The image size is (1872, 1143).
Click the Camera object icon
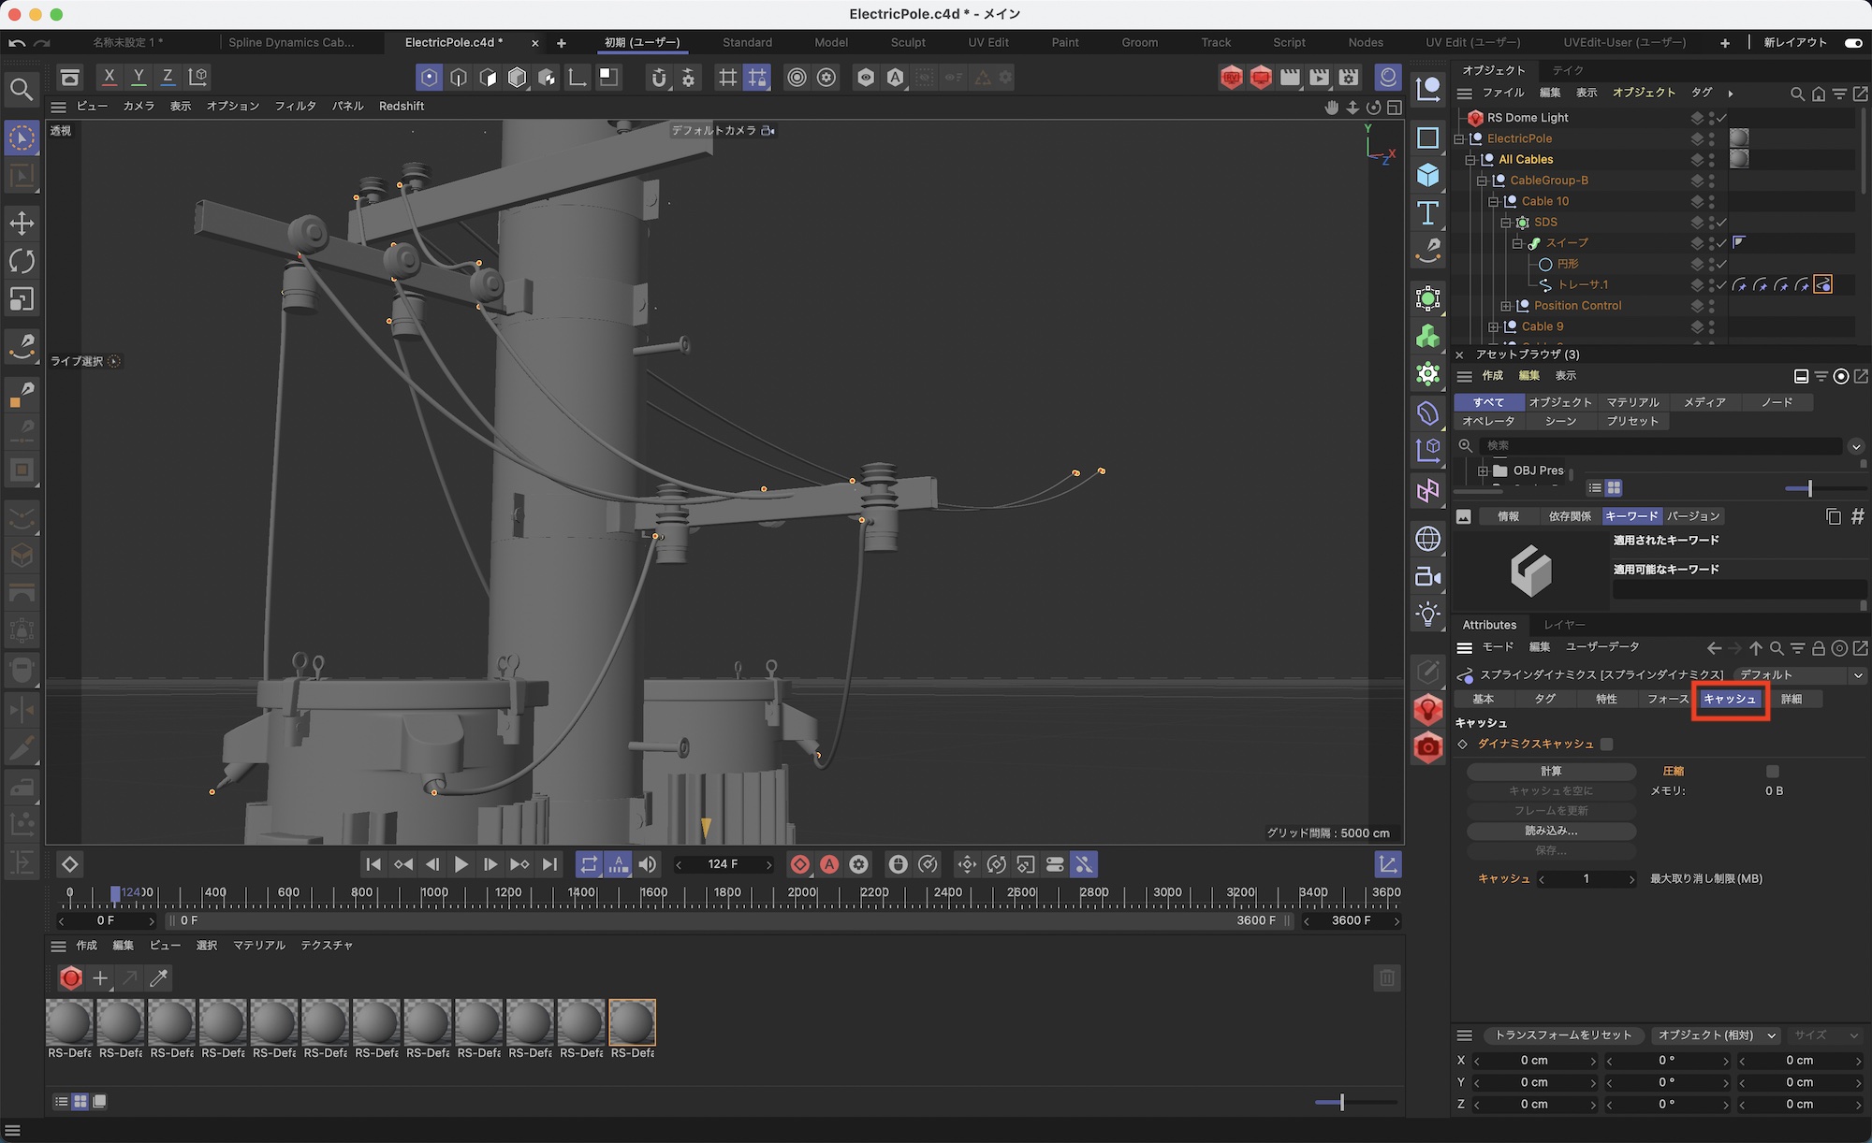[1427, 577]
